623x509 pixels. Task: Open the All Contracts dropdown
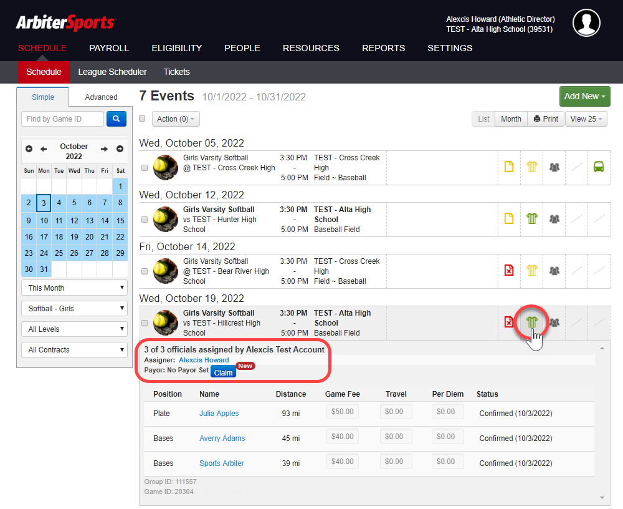[x=74, y=350]
